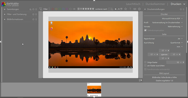Expand the Filter- und Sortierung module
The height and width of the screenshot is (98, 188).
point(5,14)
